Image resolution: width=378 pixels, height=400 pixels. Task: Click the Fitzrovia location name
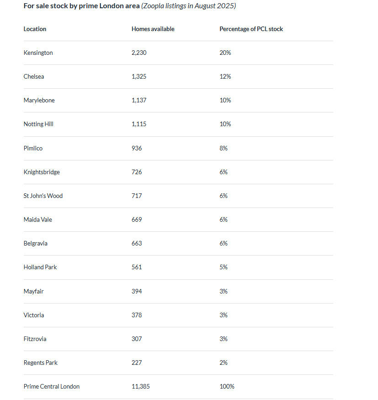pos(35,339)
